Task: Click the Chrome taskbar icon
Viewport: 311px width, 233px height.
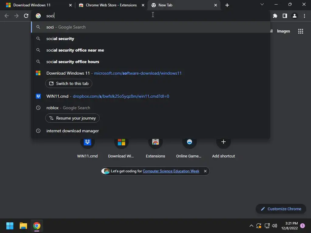Action: pyautogui.click(x=37, y=226)
